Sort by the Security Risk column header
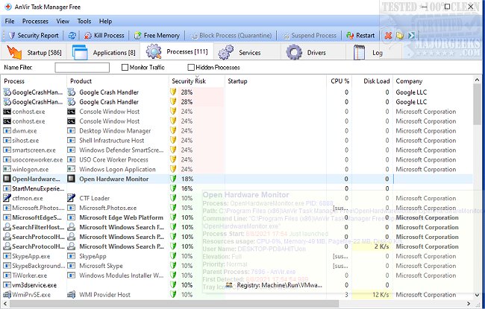The height and width of the screenshot is (309, 485). pos(196,81)
